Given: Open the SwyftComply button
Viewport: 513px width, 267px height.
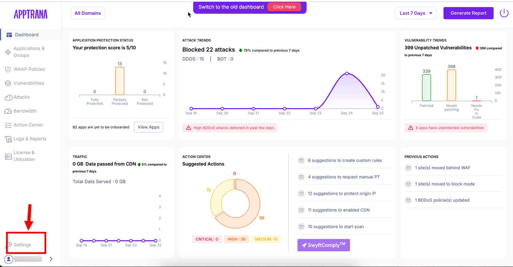Looking at the screenshot, I should 324,245.
